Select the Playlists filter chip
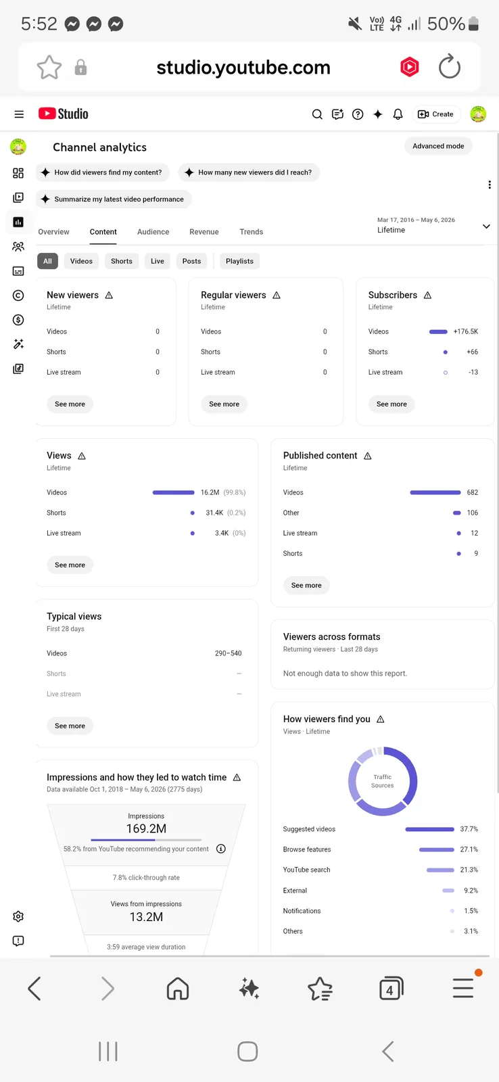This screenshot has width=499, height=1082. [x=239, y=261]
